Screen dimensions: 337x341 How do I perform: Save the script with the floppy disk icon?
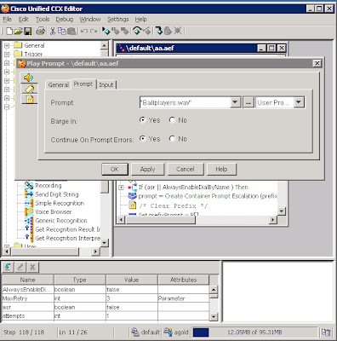(28, 31)
